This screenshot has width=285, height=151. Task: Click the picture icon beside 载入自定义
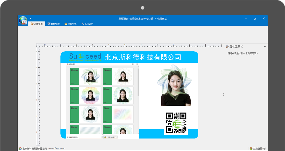pyautogui.click(x=105, y=137)
